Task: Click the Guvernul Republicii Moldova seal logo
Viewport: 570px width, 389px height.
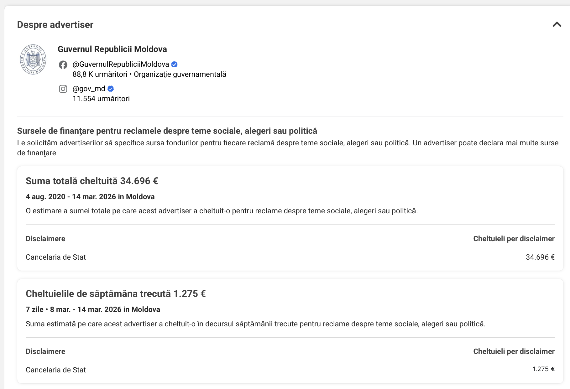Action: [33, 59]
